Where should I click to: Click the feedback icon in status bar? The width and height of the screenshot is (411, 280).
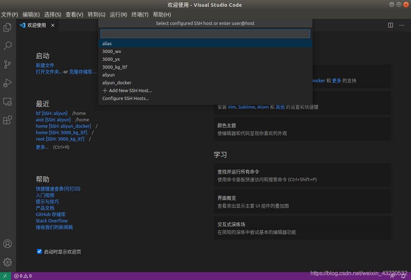point(392,276)
